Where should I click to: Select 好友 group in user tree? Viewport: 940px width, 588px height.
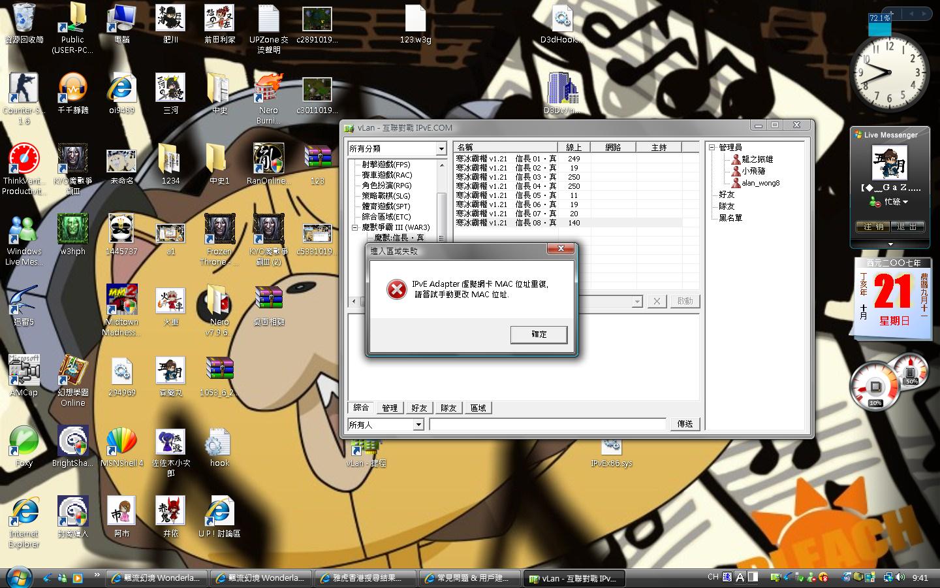point(727,195)
